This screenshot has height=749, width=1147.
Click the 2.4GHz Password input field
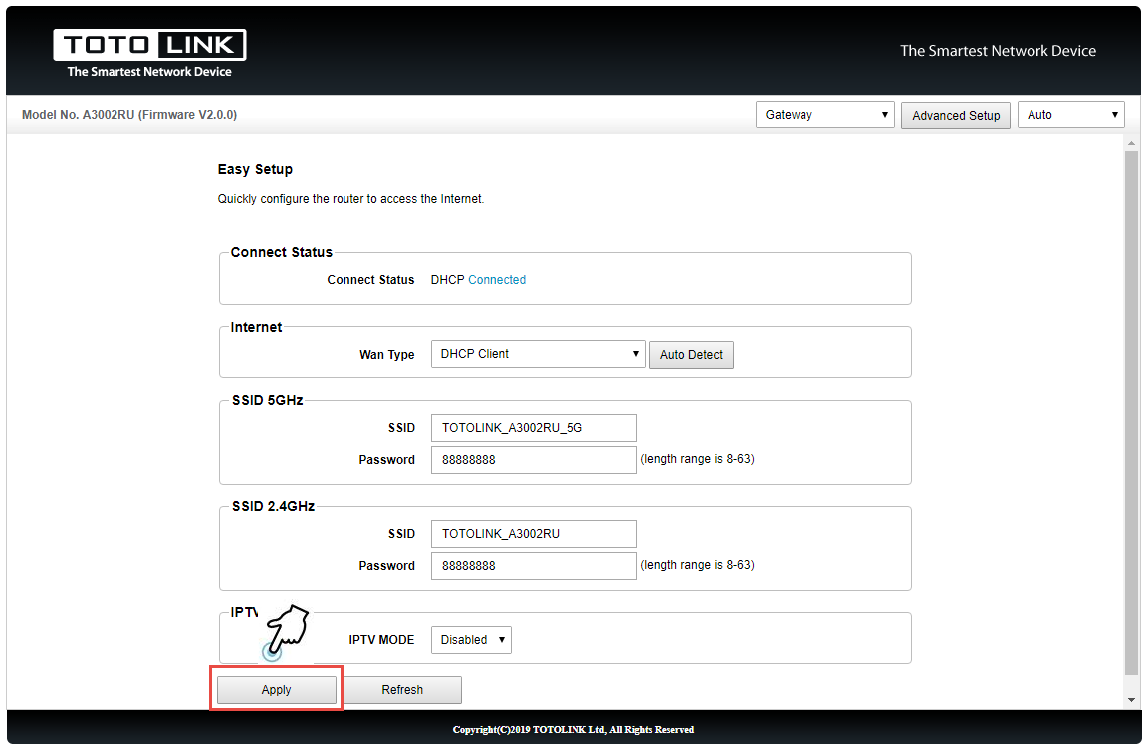[534, 566]
